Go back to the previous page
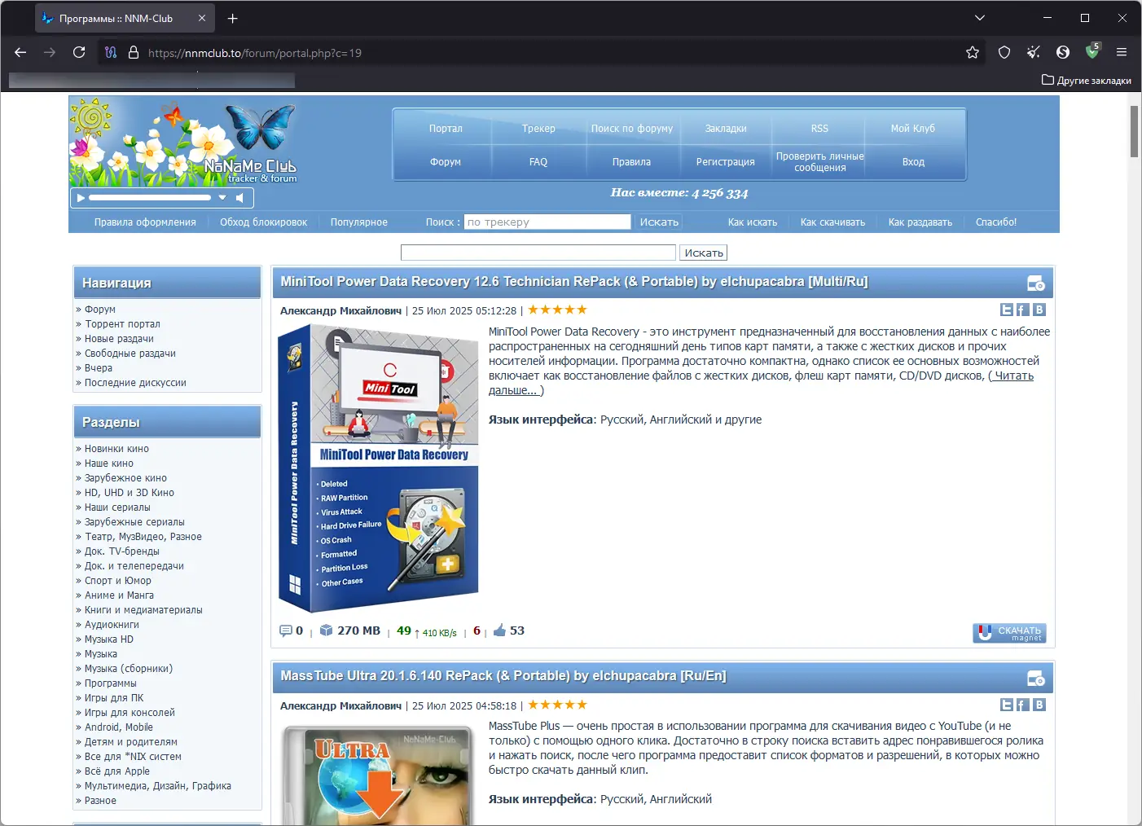Image resolution: width=1142 pixels, height=826 pixels. click(20, 52)
